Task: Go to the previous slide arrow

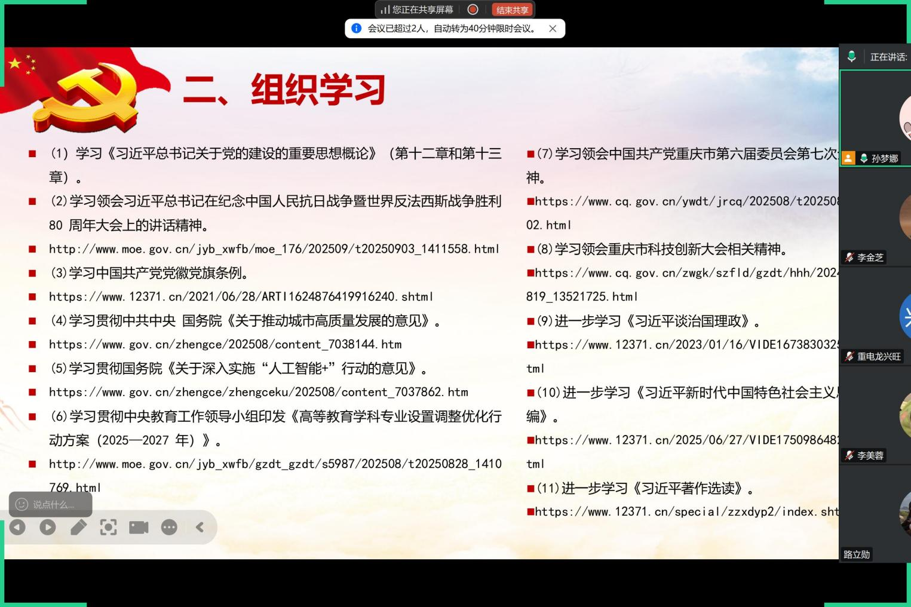Action: pyautogui.click(x=17, y=527)
